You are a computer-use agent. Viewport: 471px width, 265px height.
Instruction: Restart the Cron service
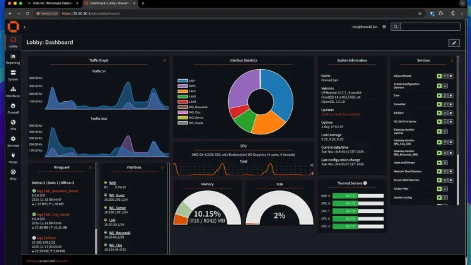point(445,95)
